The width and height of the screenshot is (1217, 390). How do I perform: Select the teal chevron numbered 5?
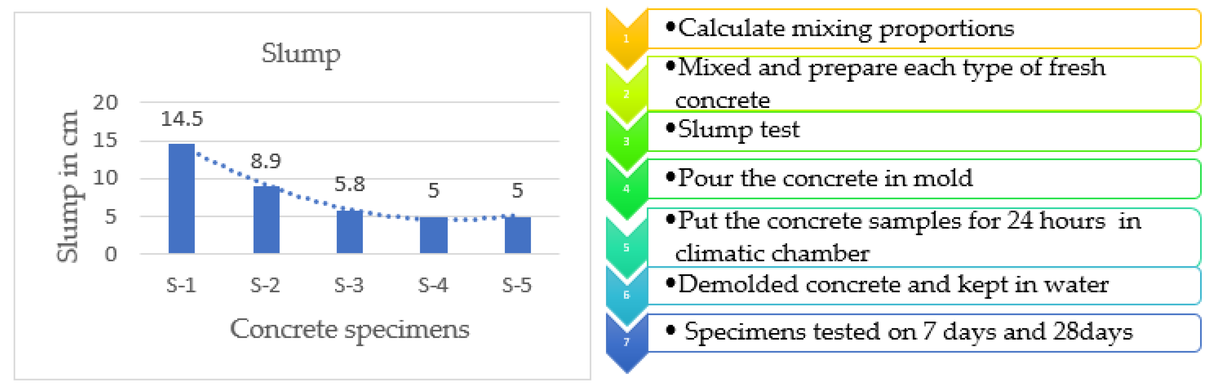point(626,247)
